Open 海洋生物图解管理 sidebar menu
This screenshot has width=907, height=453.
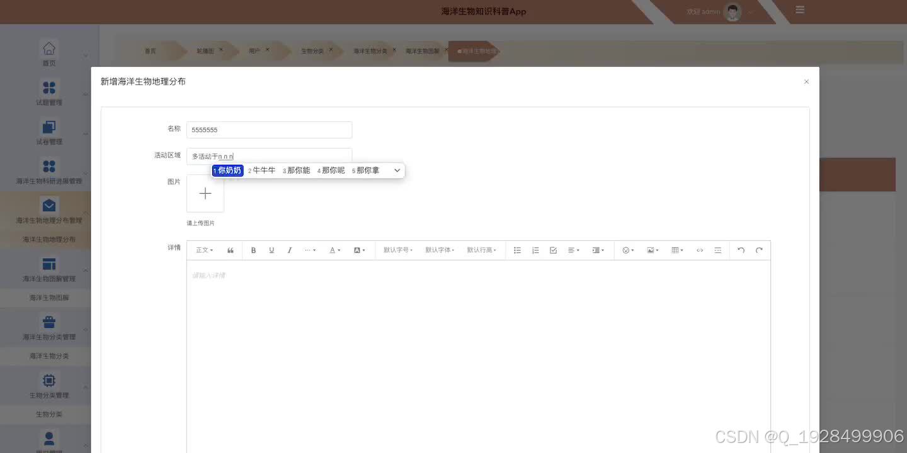click(48, 270)
